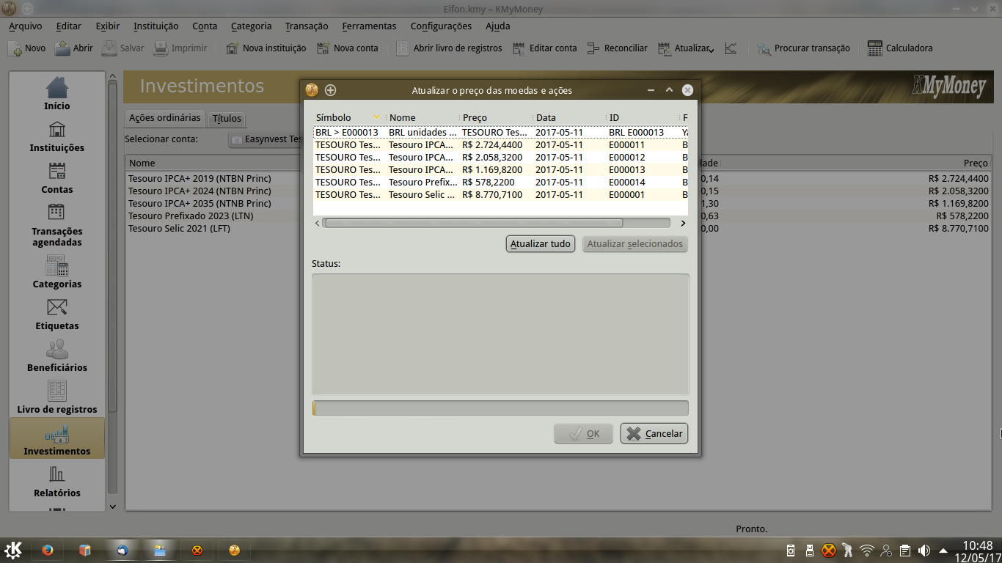This screenshot has width=1002, height=563.
Task: Toggle the dialog keep-above pin icon
Action: [x=331, y=90]
